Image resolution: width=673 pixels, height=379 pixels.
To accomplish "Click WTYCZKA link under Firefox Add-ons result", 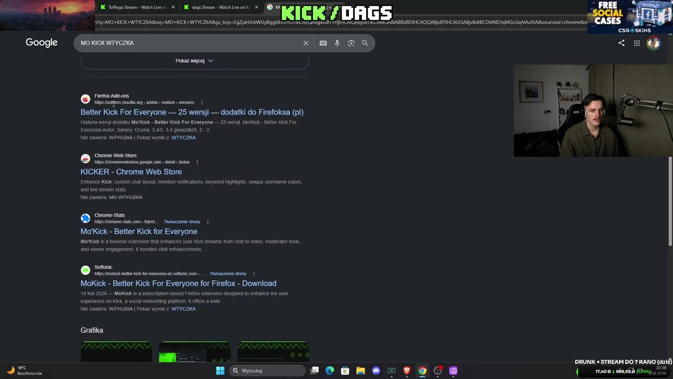I will tap(183, 138).
